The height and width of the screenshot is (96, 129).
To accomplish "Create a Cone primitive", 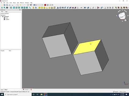I will (x=47, y=8).
